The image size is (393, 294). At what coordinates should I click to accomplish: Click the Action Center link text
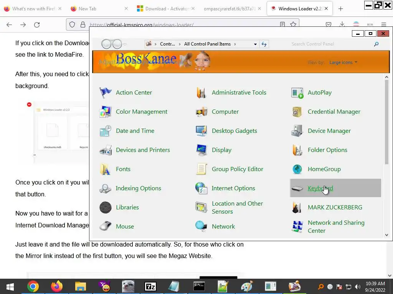click(134, 93)
